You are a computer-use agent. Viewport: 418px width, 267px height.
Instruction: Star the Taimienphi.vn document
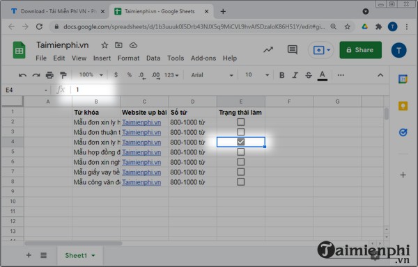coord(104,45)
